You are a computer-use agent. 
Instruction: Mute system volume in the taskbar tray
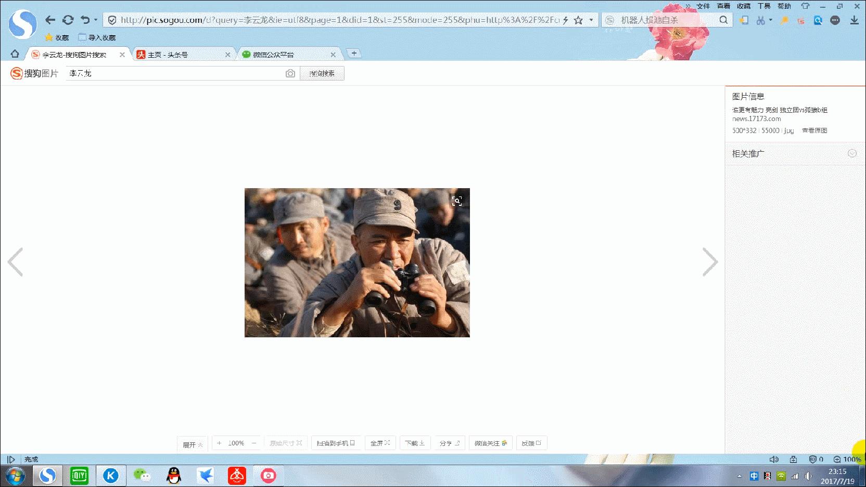point(808,475)
